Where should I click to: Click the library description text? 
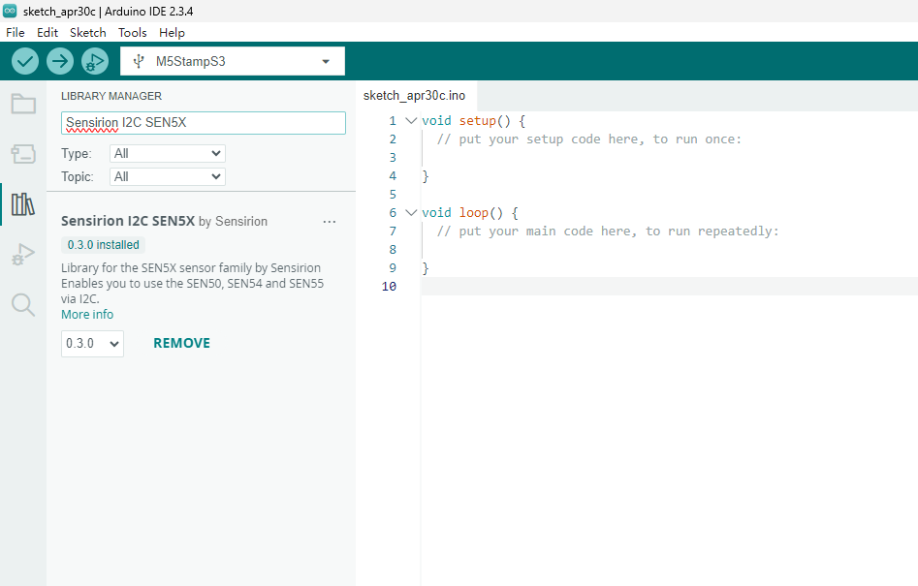click(x=193, y=283)
